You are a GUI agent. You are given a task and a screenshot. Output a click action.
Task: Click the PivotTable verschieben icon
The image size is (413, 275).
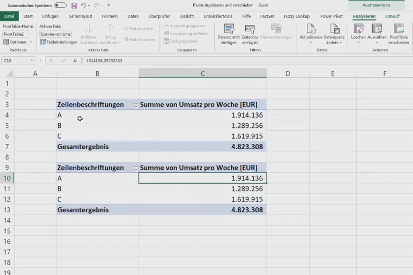[399, 29]
